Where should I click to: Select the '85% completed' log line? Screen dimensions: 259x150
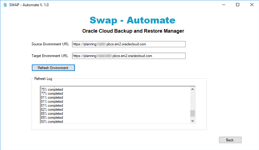pos(52,114)
